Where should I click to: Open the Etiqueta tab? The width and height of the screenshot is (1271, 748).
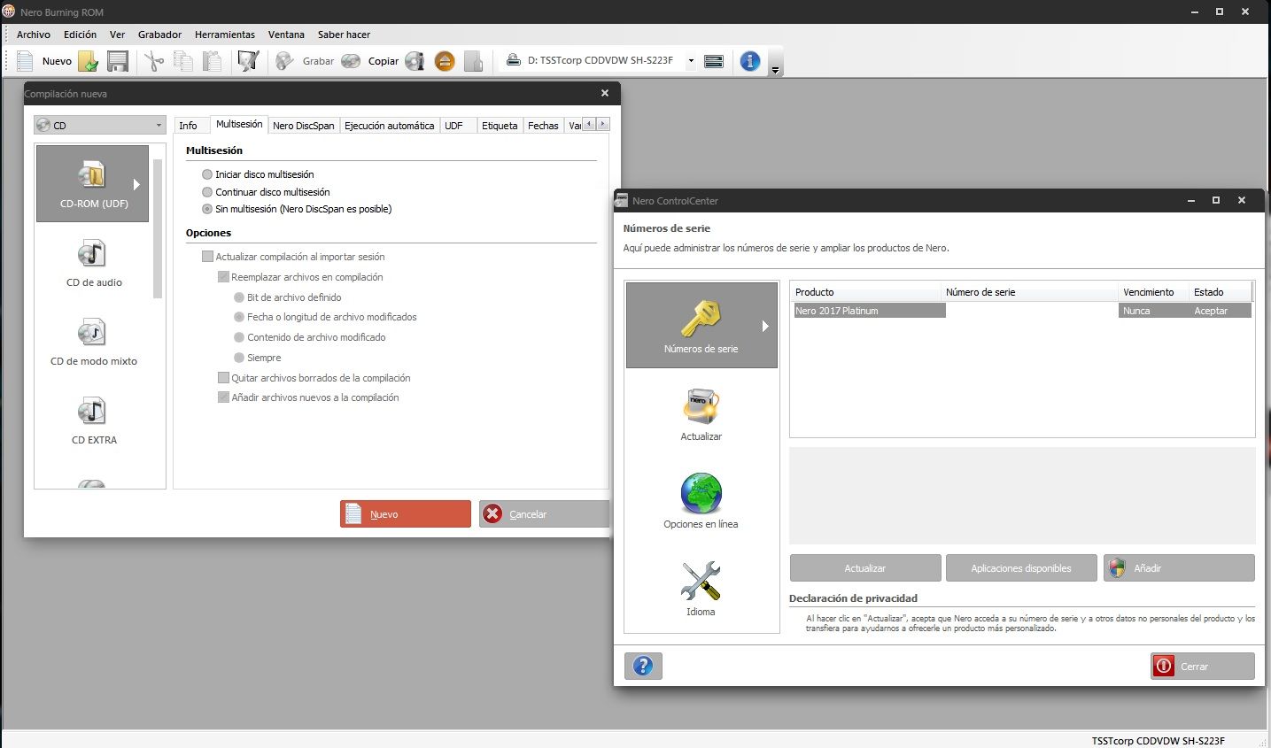click(500, 126)
